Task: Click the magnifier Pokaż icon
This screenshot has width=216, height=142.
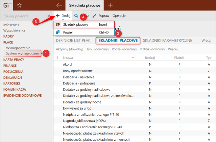Action: [x=76, y=16]
